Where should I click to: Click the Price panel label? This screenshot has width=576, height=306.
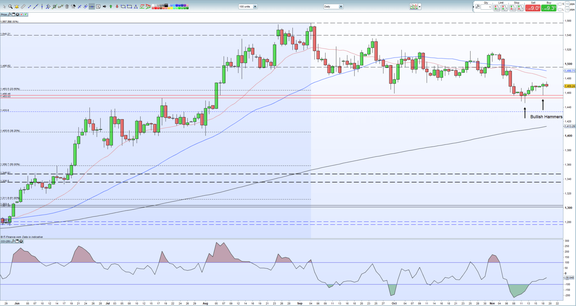point(4,14)
